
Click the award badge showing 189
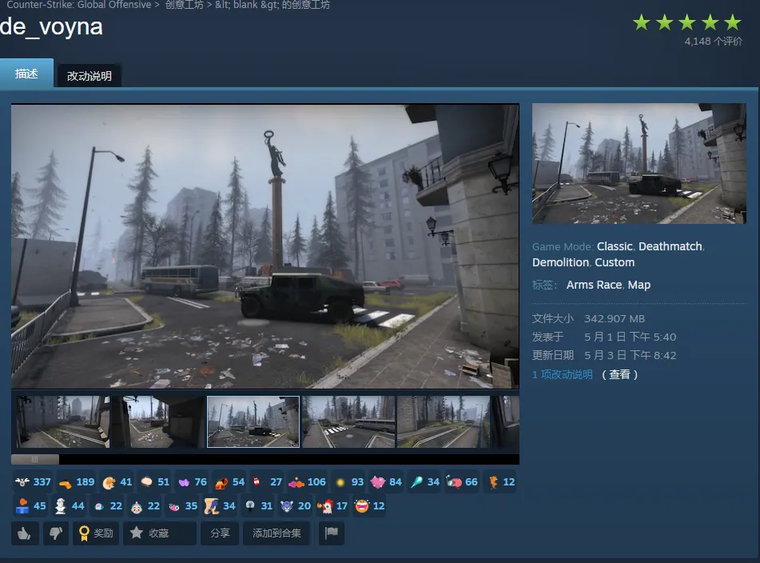click(76, 482)
